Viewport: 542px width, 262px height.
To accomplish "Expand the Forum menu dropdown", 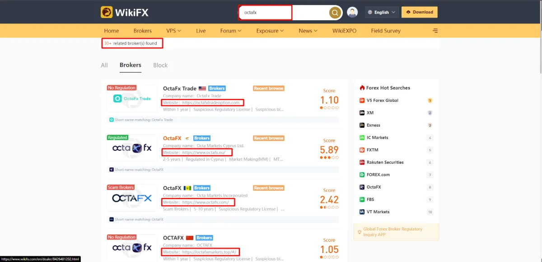I will click(231, 31).
